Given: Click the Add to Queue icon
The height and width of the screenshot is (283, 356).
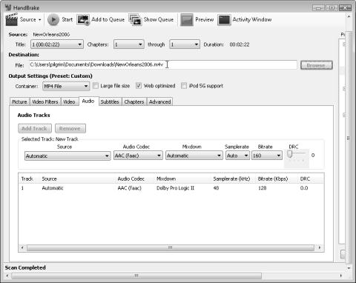Looking at the screenshot, I should pos(83,20).
